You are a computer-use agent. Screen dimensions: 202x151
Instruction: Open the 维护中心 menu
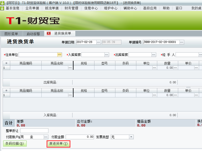(111, 8)
